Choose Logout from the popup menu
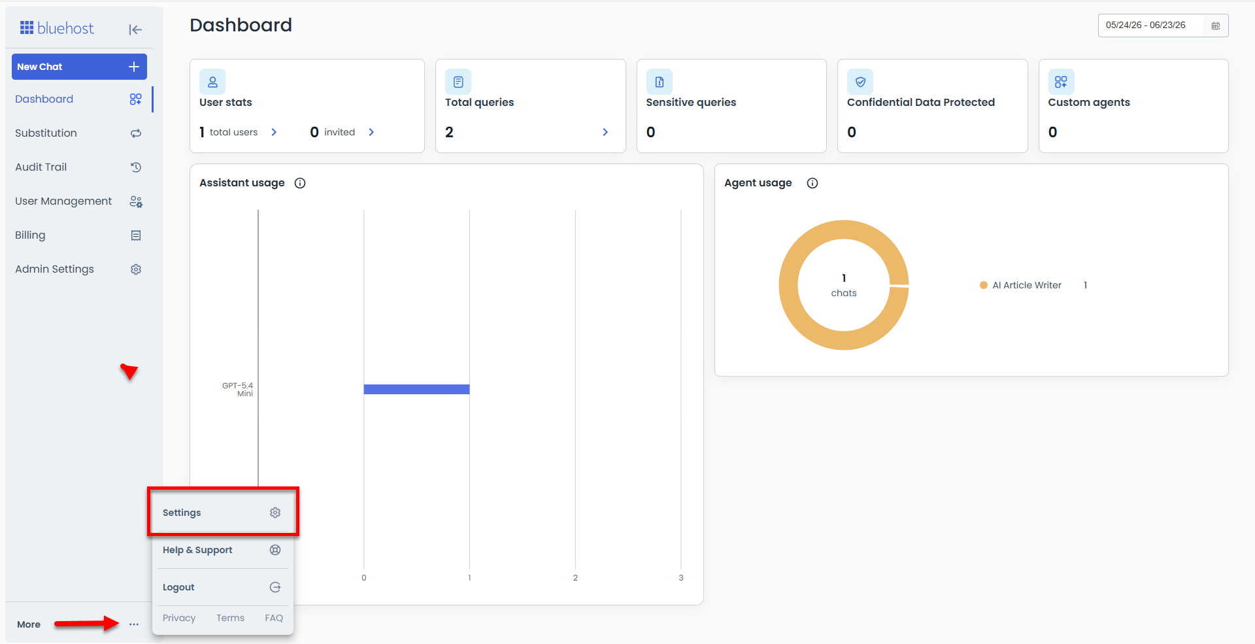Image resolution: width=1255 pixels, height=644 pixels. coord(222,587)
